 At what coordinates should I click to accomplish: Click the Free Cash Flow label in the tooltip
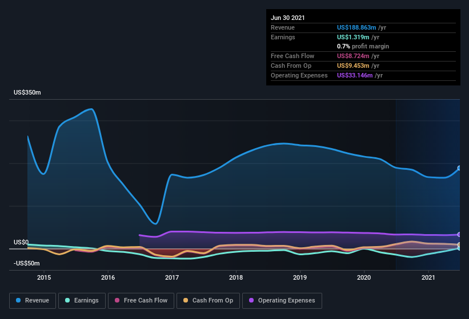click(x=292, y=56)
